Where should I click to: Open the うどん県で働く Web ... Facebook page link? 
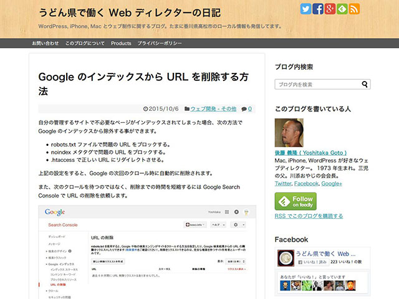coord(325,254)
